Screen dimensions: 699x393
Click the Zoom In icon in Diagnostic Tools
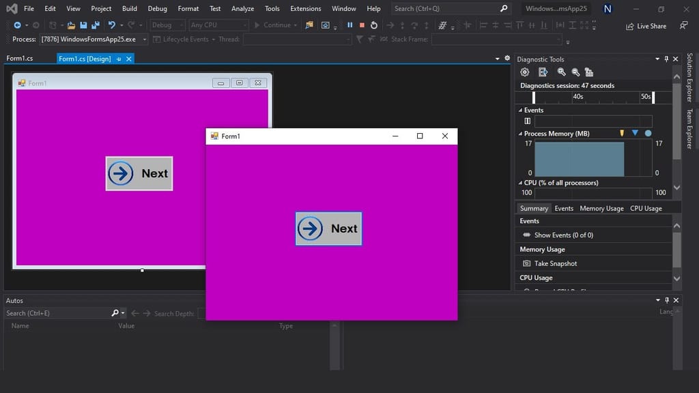coord(562,72)
